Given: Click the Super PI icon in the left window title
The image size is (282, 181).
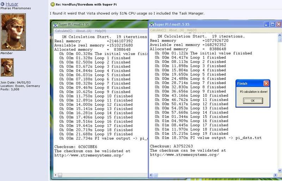Looking at the screenshot, I should click(x=56, y=25).
